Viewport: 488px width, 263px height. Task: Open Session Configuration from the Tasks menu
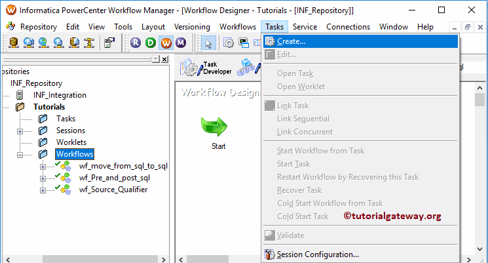pos(360,254)
